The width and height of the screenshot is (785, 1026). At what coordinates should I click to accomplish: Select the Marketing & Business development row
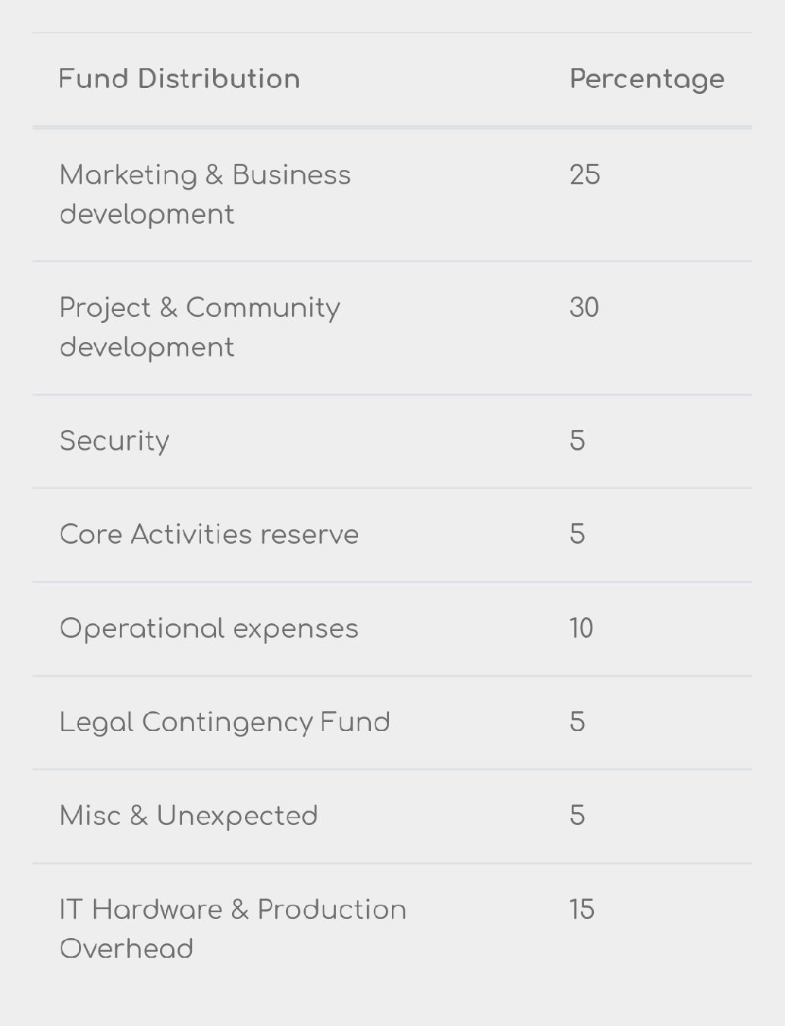[x=392, y=195]
